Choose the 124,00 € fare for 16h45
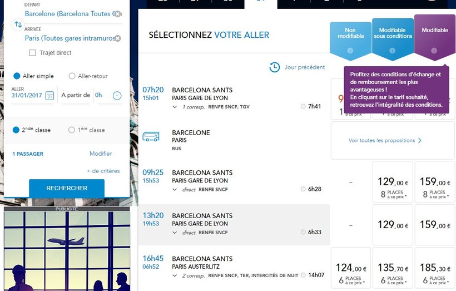Viewport: 456px width, 291px height. (x=351, y=270)
